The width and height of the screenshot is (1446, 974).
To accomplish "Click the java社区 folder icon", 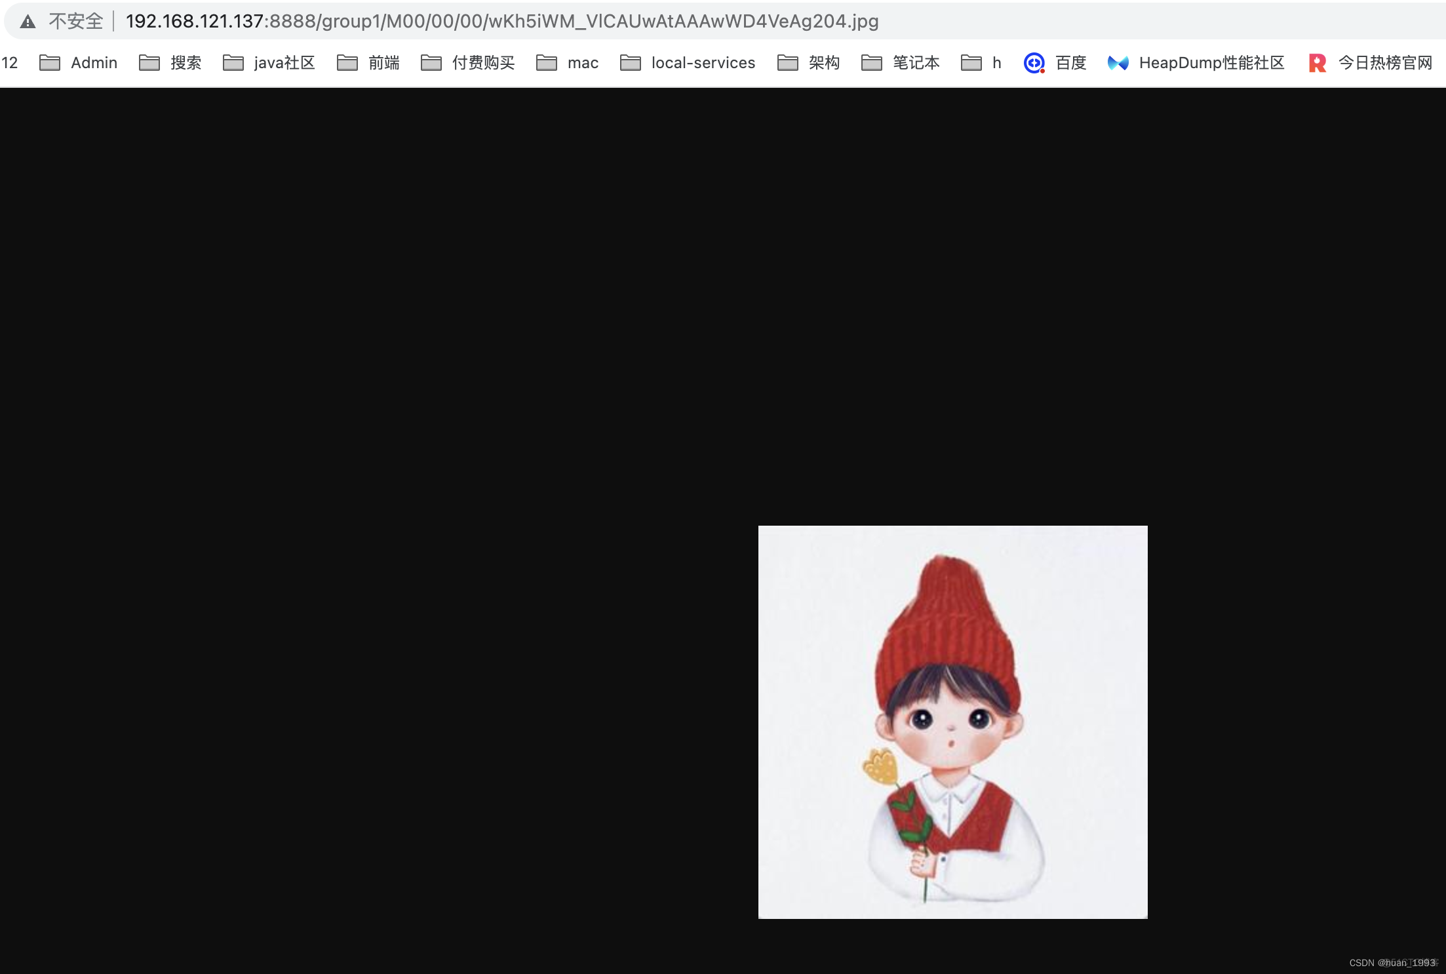I will 233,63.
